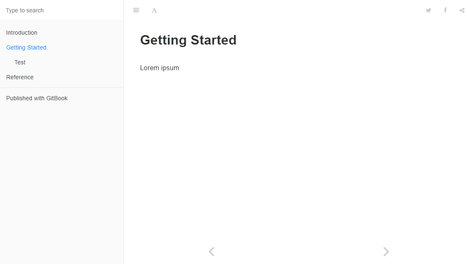The image size is (467, 264).
Task: Follow the Published with GitBook link
Action: click(x=37, y=98)
